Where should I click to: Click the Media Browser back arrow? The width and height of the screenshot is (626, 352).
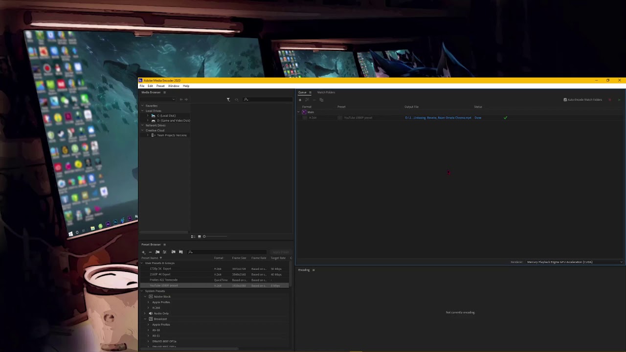click(181, 100)
